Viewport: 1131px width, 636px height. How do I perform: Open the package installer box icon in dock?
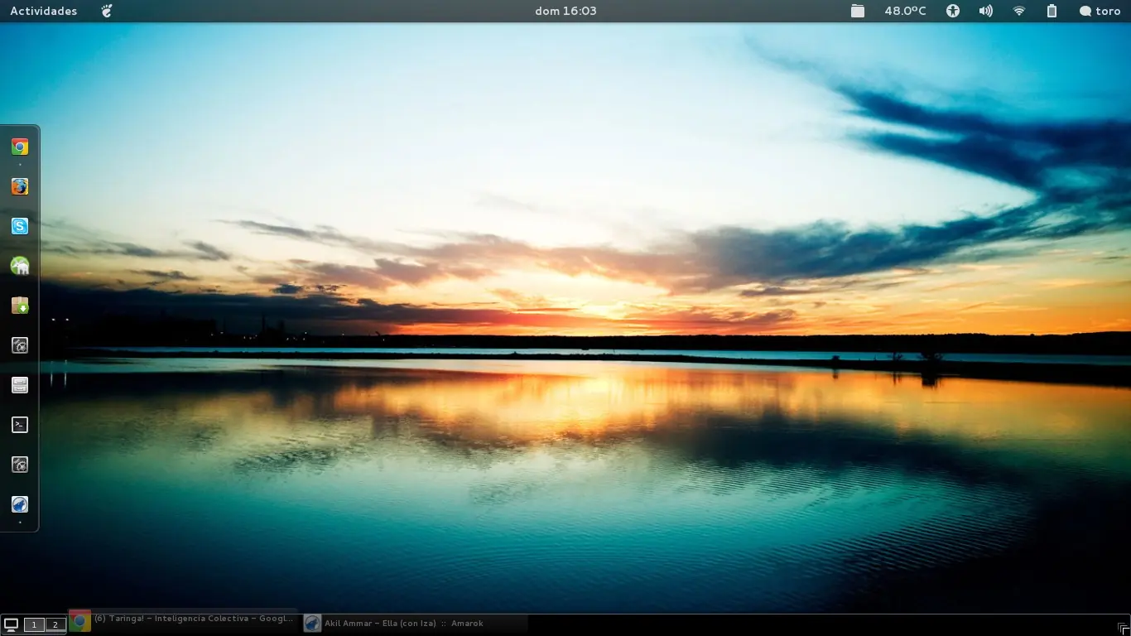coord(20,306)
